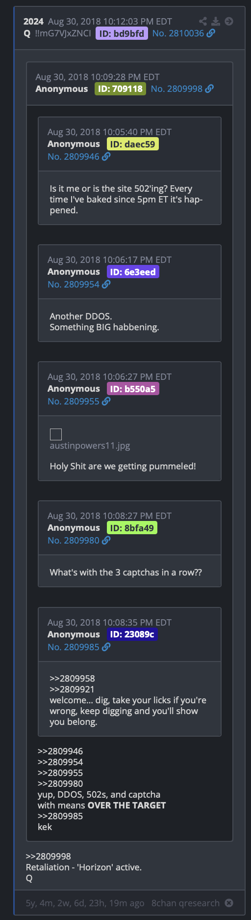Open the austinpowers11.jpg image thumbnail
251x920 pixels.
coord(56,434)
